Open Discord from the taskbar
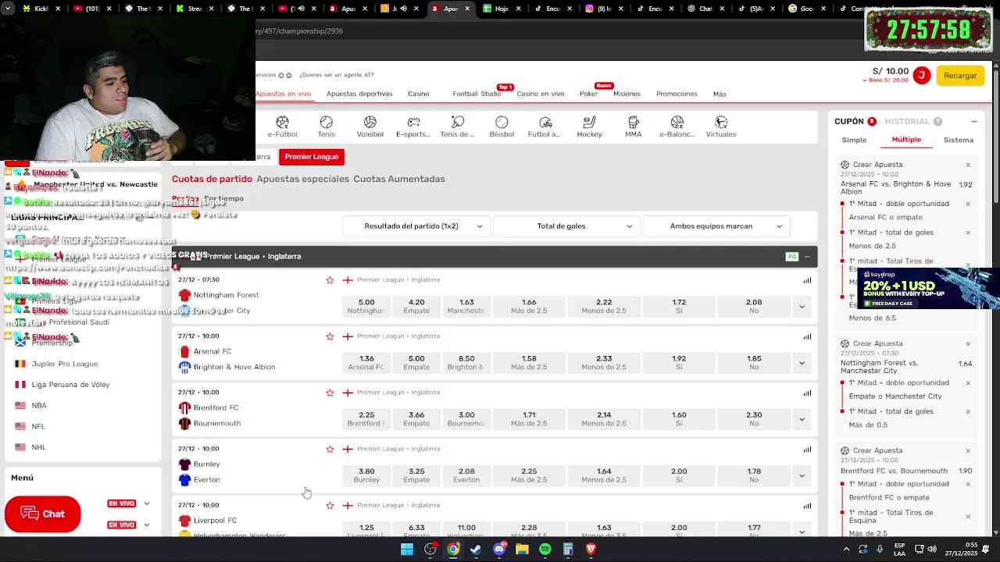This screenshot has width=1000, height=562. (499, 550)
